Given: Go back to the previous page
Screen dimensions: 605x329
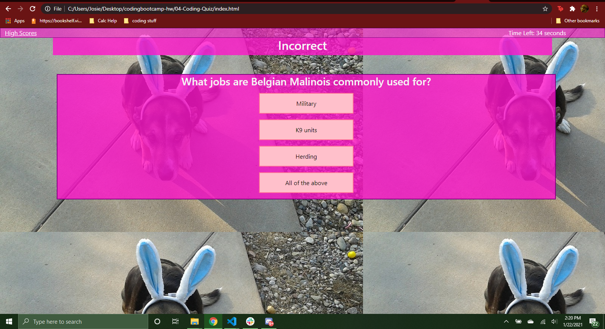Looking at the screenshot, I should tap(8, 9).
